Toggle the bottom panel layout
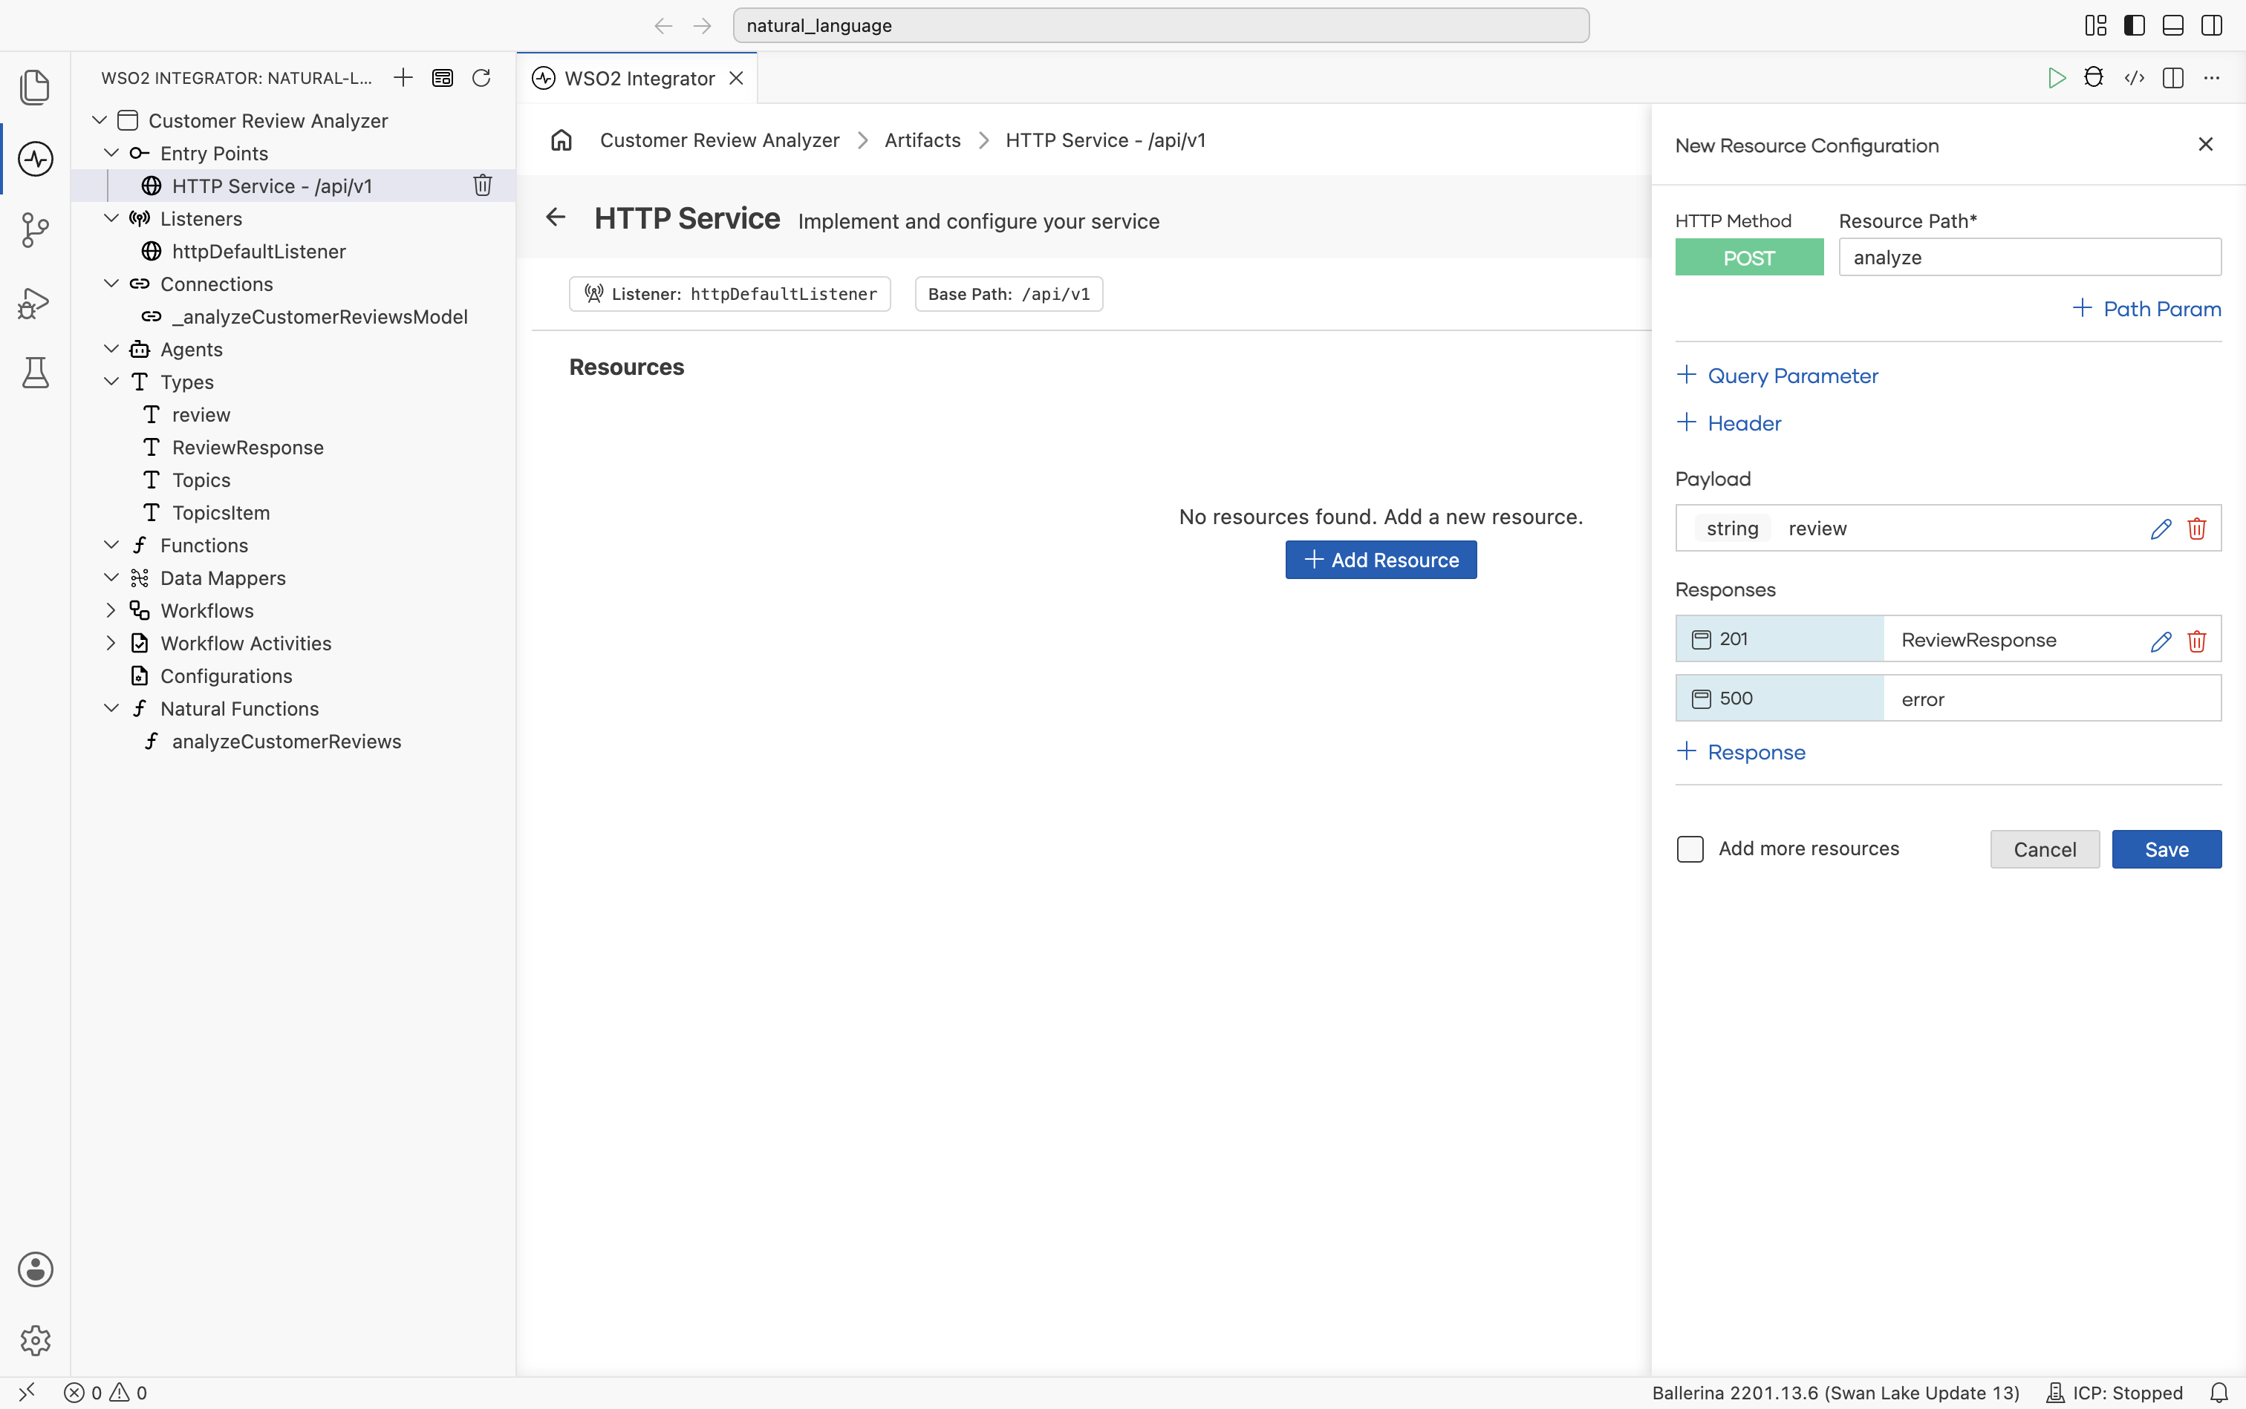This screenshot has width=2246, height=1409. coord(2172,25)
